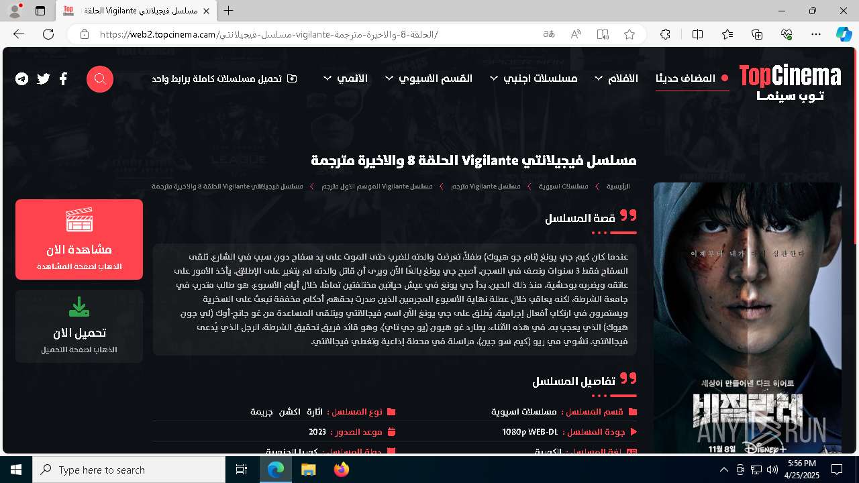Click تحميل الان download button

tap(79, 327)
